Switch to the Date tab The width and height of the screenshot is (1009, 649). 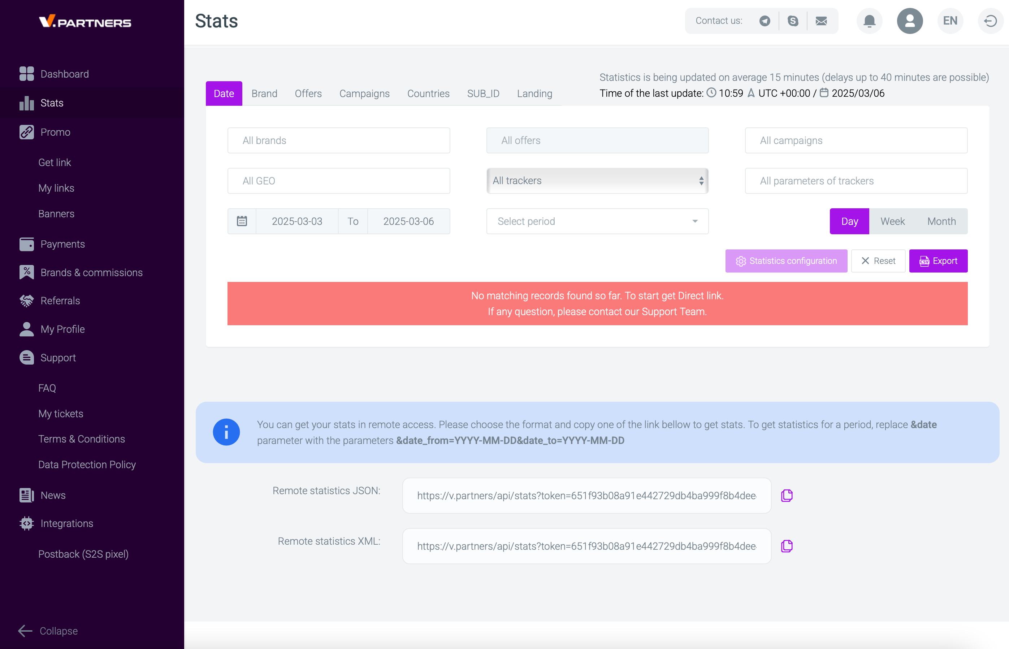pos(224,93)
